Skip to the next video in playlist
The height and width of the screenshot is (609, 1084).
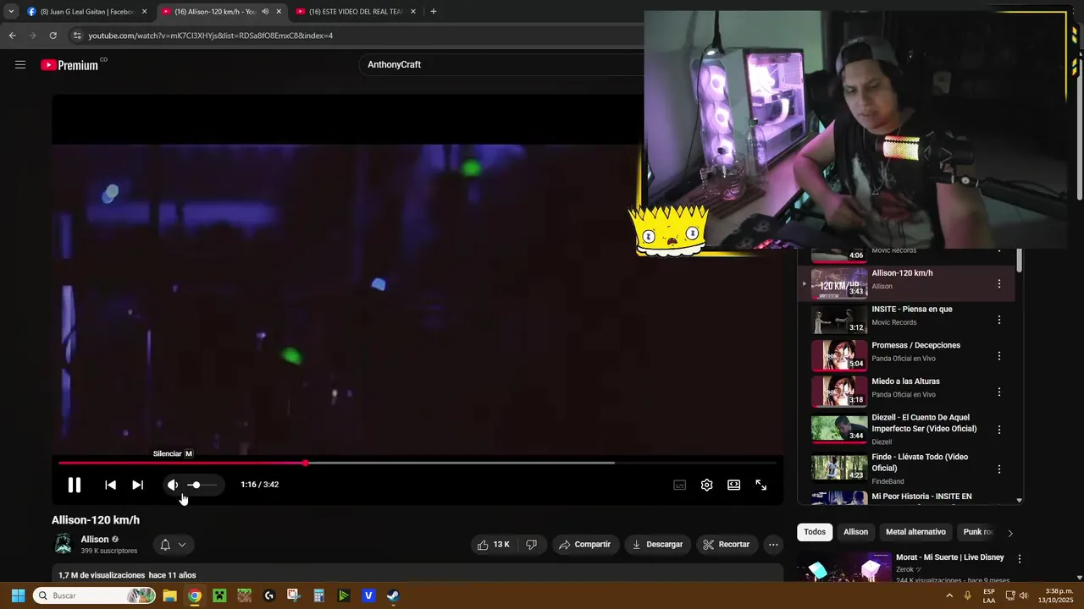point(137,485)
